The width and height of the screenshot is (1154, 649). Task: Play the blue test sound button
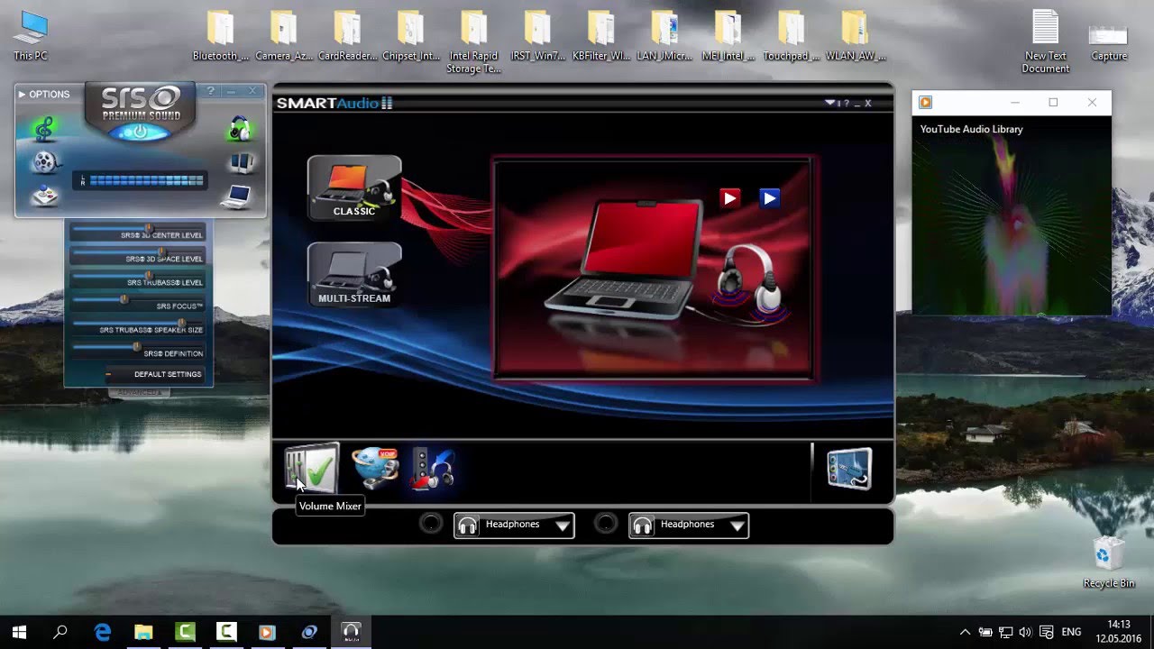(769, 197)
